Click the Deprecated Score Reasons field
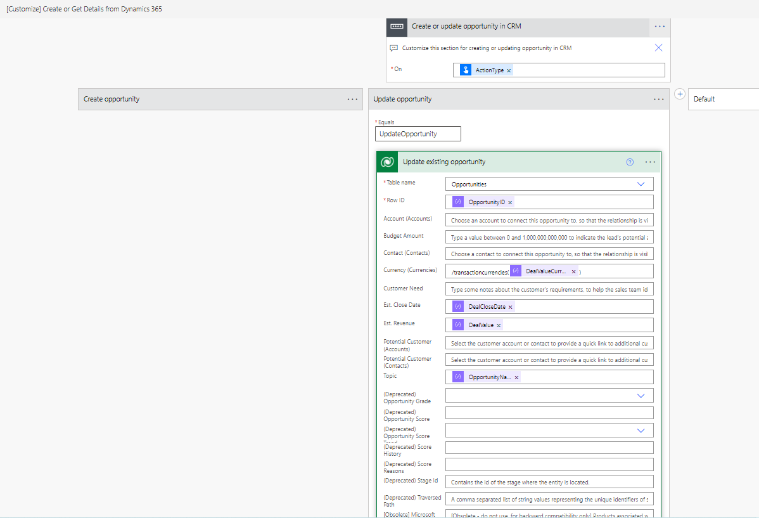The image size is (759, 518). 549,465
